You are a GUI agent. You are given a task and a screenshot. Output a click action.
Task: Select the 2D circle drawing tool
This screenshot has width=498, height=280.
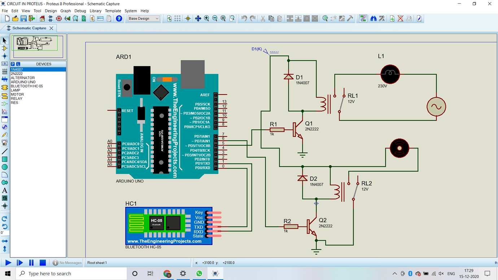[x=5, y=167]
